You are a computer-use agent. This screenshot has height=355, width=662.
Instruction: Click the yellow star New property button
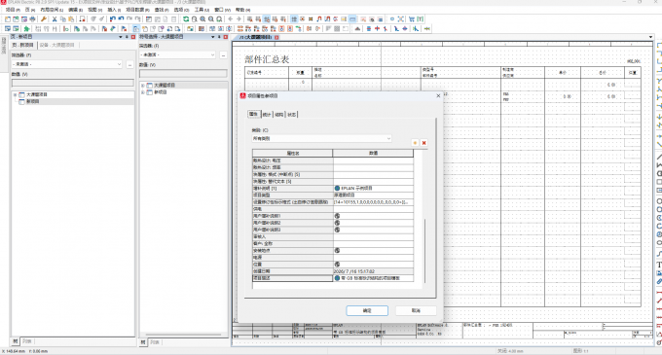click(415, 143)
